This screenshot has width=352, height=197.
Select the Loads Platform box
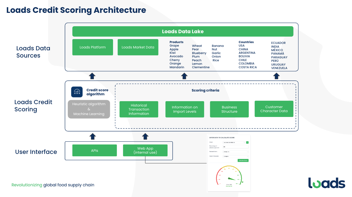pos(93,47)
